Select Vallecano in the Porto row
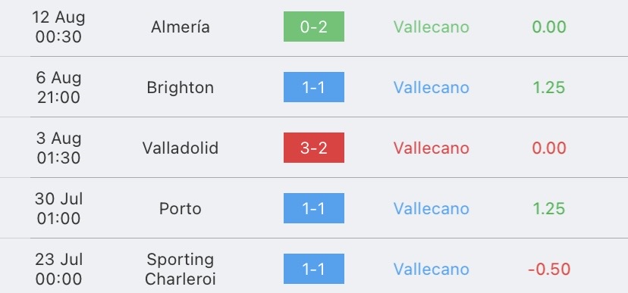628x293 pixels. point(431,208)
